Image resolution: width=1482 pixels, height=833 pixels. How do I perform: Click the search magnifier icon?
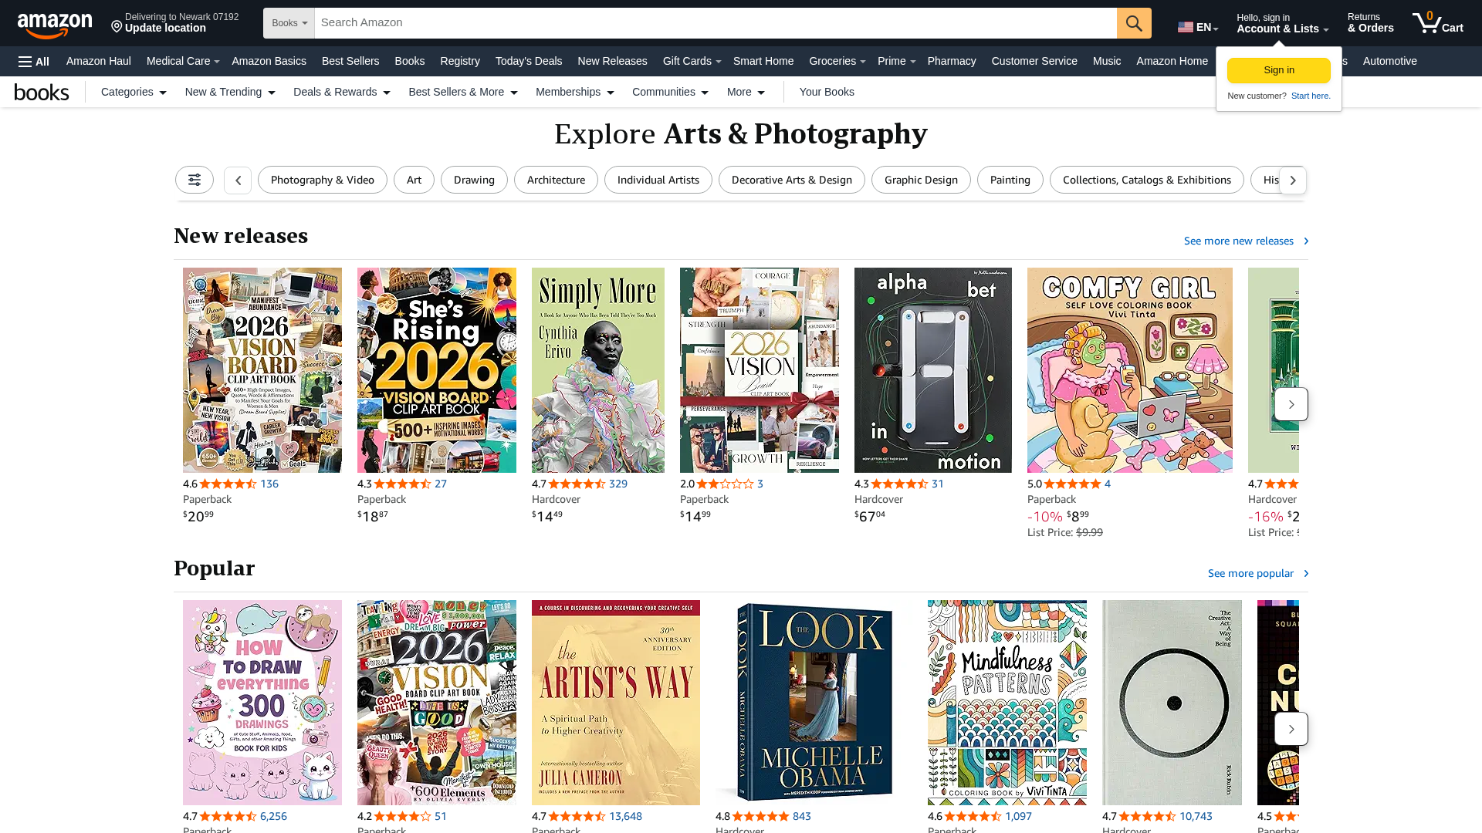(x=1133, y=23)
